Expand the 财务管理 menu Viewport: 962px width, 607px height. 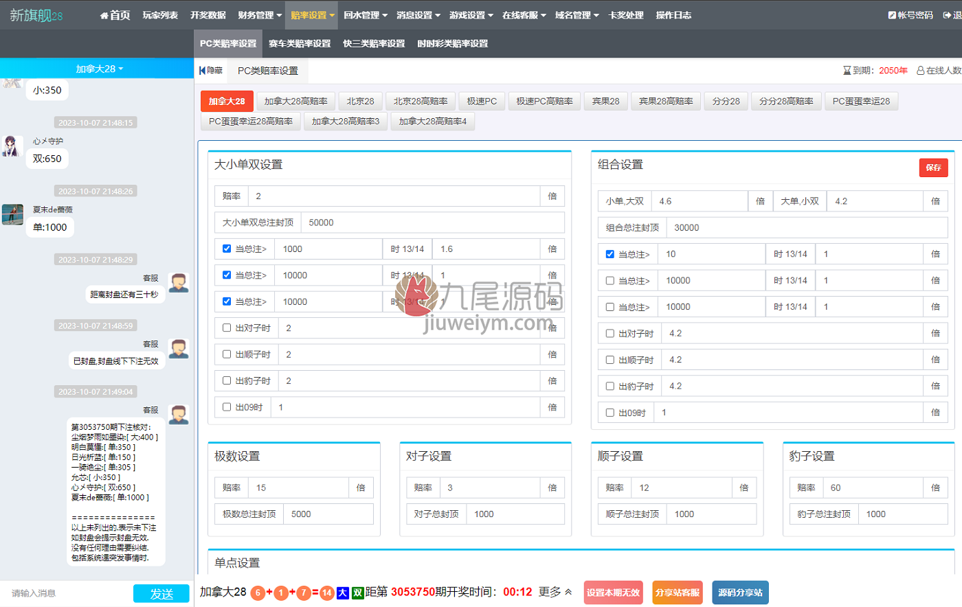[260, 15]
